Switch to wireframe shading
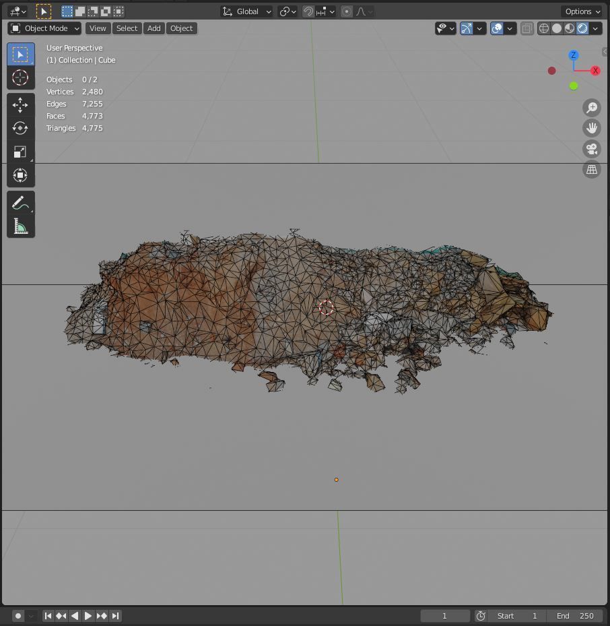 click(x=544, y=28)
